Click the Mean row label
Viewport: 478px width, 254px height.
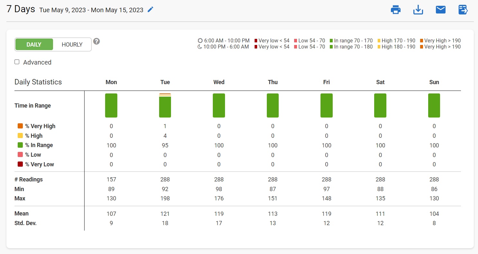(x=22, y=214)
